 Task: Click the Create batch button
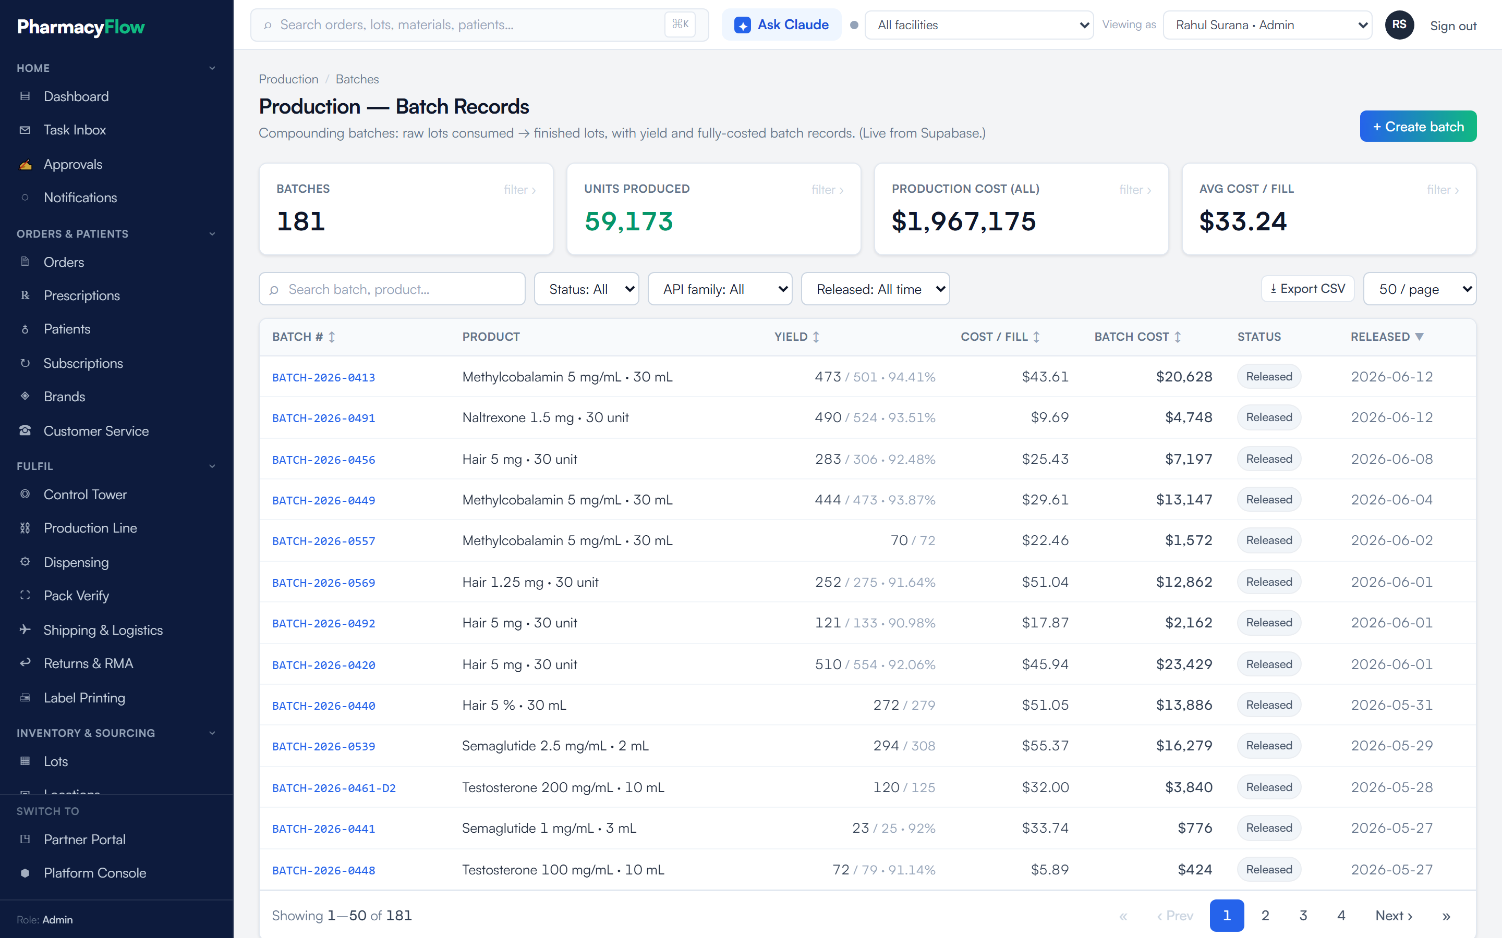(x=1418, y=127)
